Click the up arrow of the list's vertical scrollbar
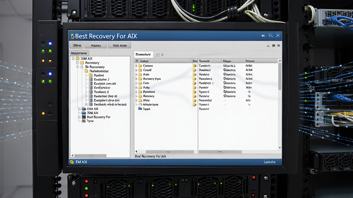Viewport: 353px width, 198px height. (280, 61)
